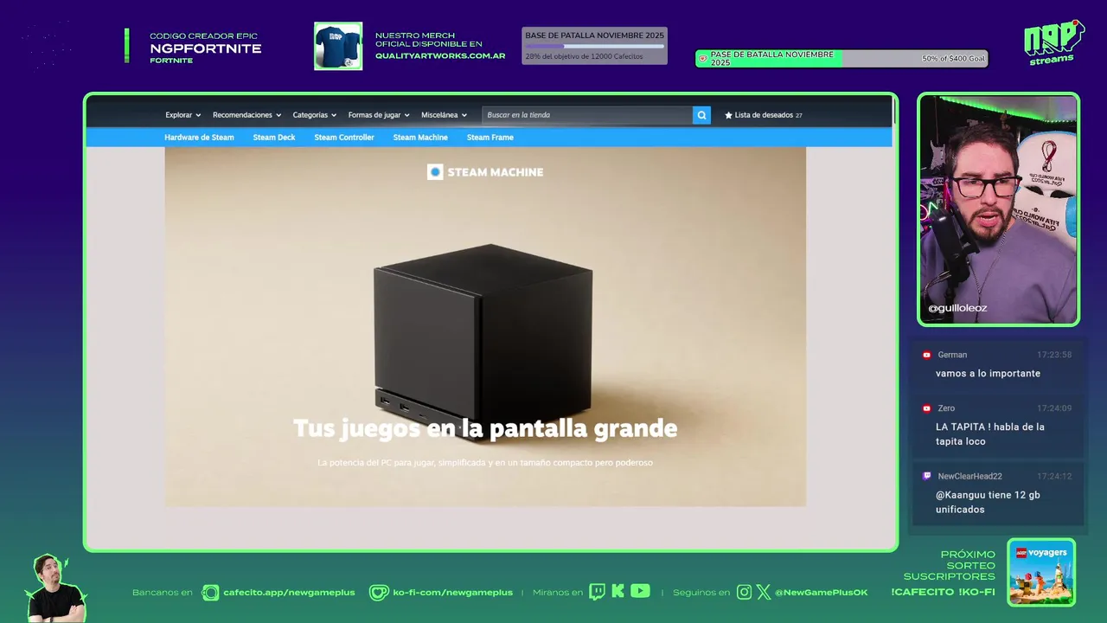Expand the Categorías dropdown
This screenshot has height=623, width=1107.
[x=314, y=115]
